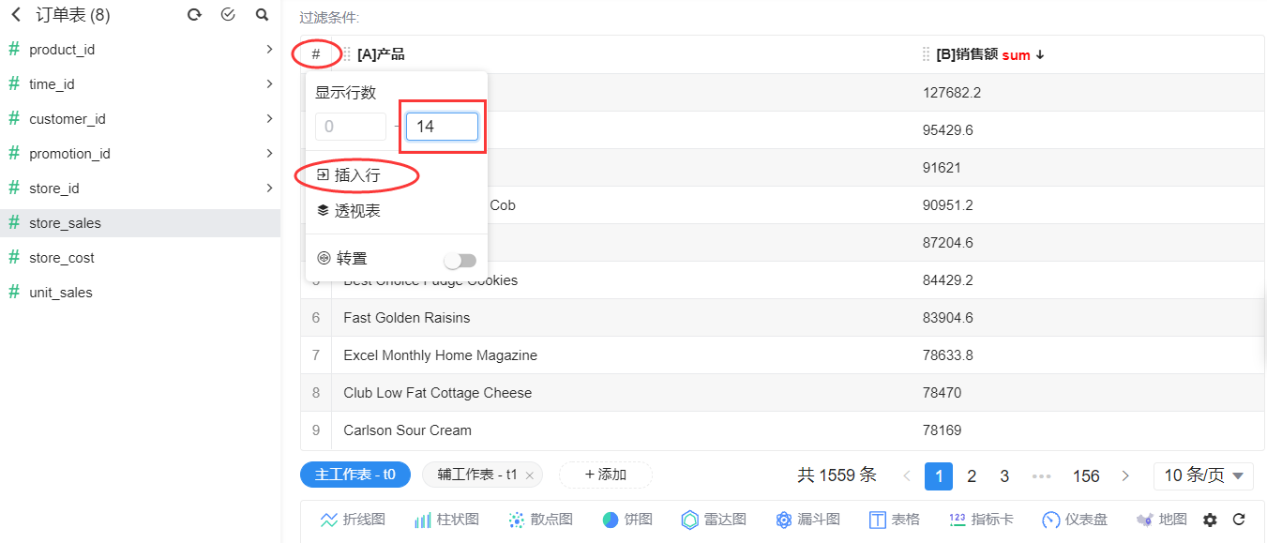Open the 10 条/页 page size dropdown
The image size is (1267, 543).
(x=1203, y=475)
